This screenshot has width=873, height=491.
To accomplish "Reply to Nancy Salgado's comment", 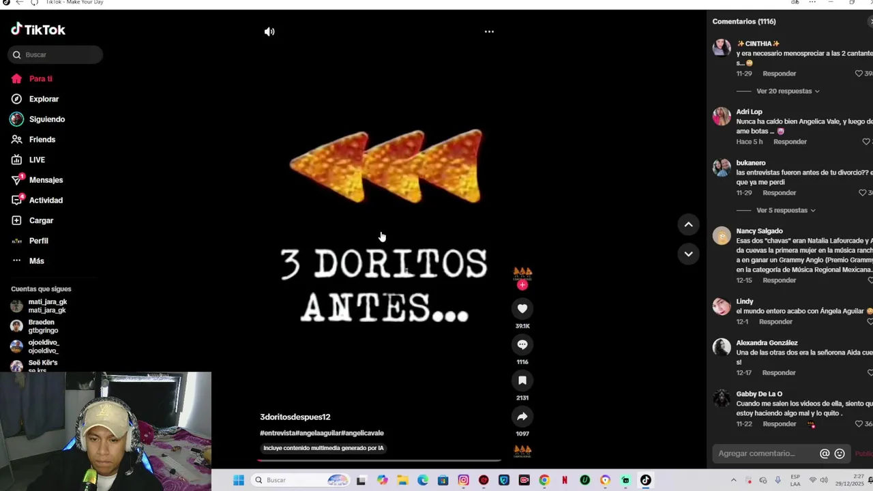I will (x=779, y=280).
